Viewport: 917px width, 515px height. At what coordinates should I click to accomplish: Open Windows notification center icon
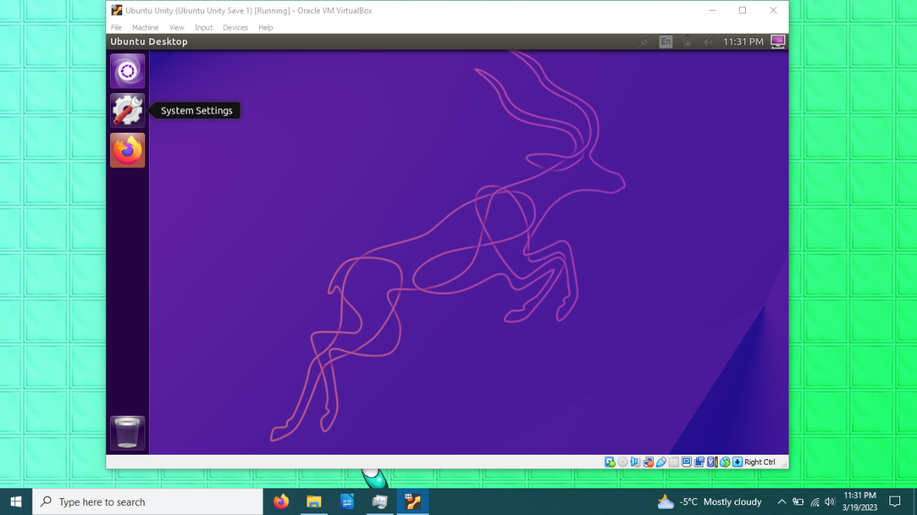click(895, 501)
